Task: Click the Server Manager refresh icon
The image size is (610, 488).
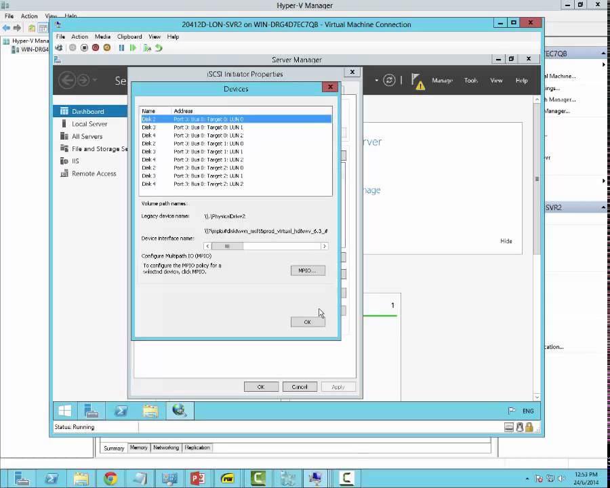Action: 389,81
